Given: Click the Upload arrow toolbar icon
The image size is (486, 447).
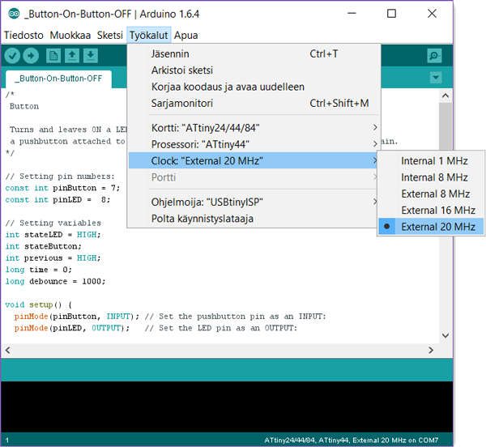Looking at the screenshot, I should tap(31, 56).
